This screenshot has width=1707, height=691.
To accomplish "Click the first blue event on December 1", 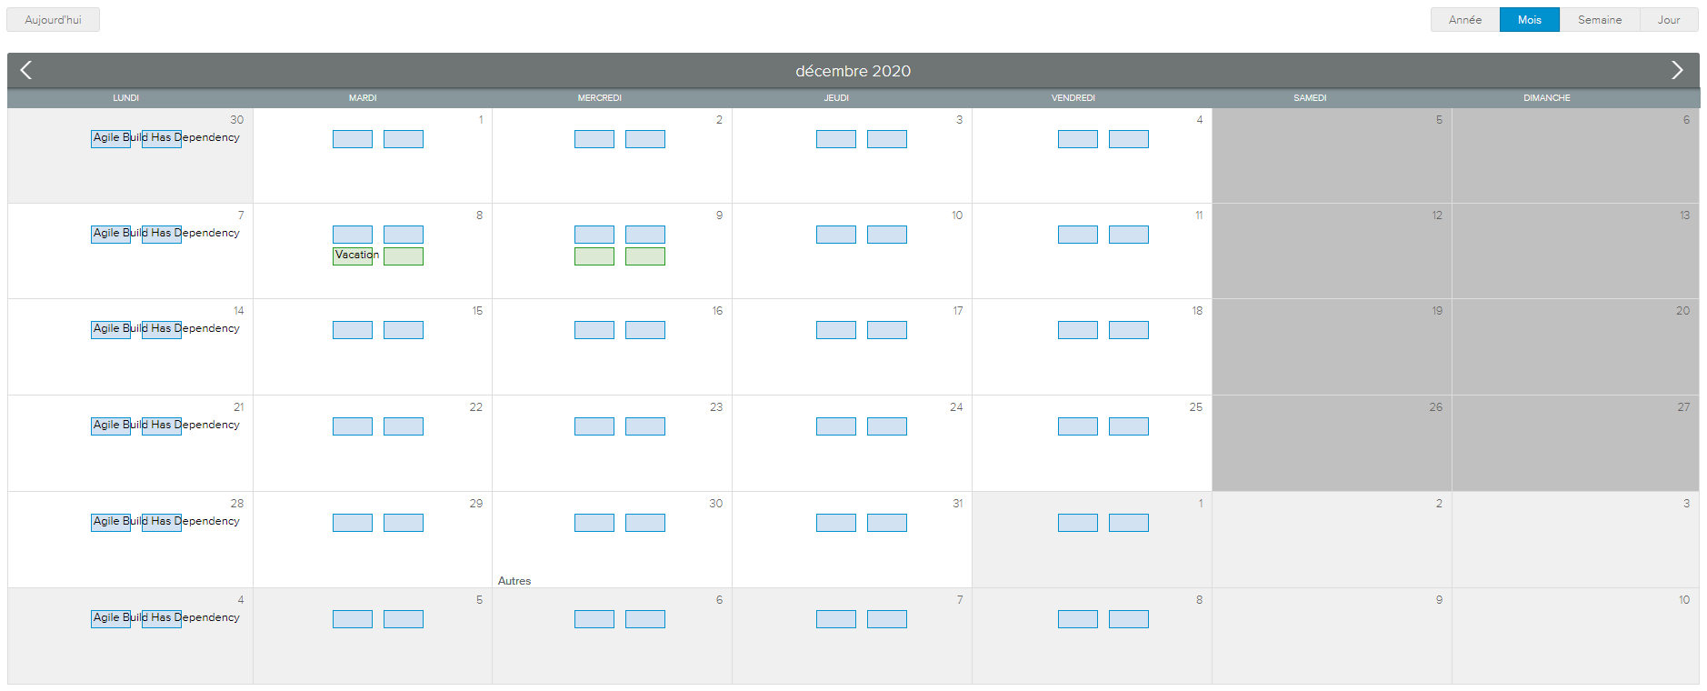I will coord(353,139).
